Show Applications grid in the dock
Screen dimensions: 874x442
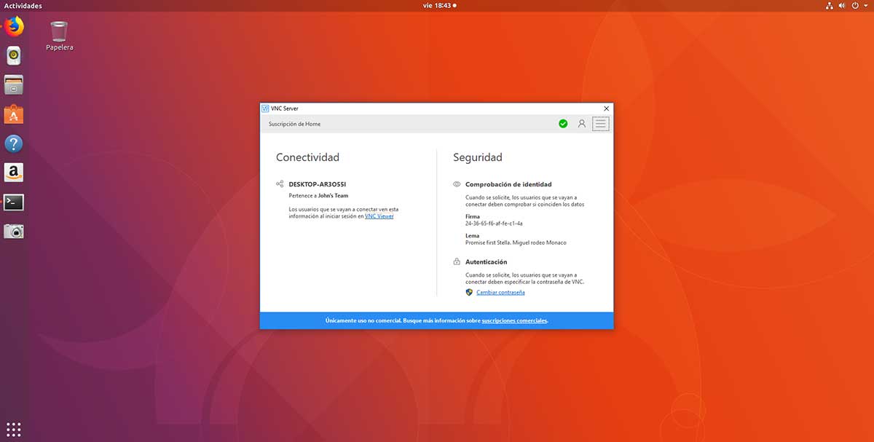(x=14, y=428)
